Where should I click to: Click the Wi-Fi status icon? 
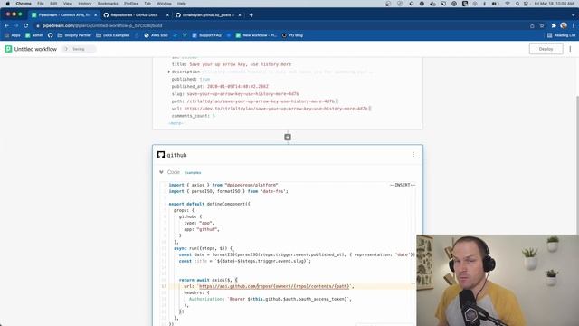508,4
